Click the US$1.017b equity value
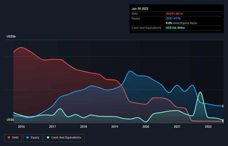Viewport: 228px width, 146px height. pyautogui.click(x=173, y=18)
